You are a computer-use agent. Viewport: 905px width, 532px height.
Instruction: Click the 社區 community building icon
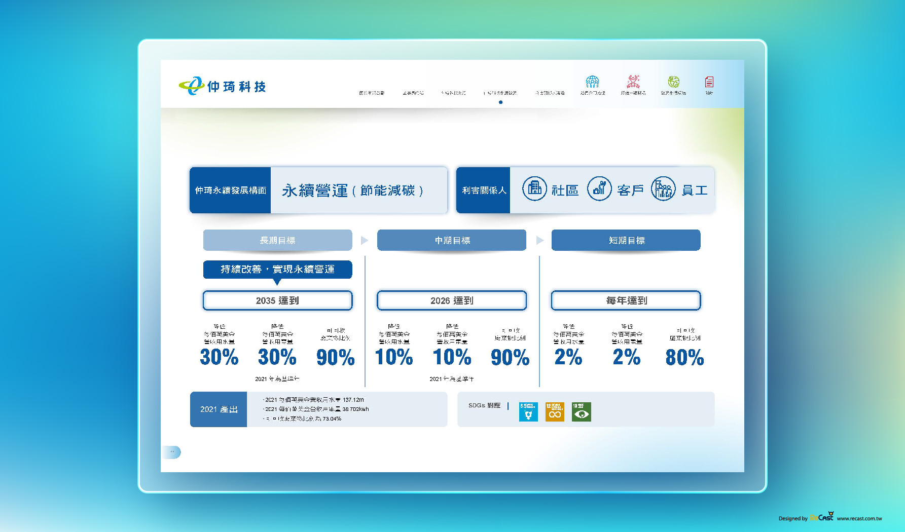coord(535,189)
